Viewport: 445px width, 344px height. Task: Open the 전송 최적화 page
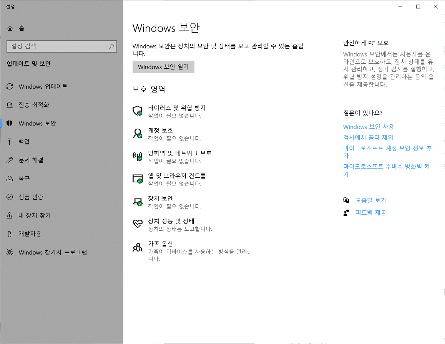(62, 105)
